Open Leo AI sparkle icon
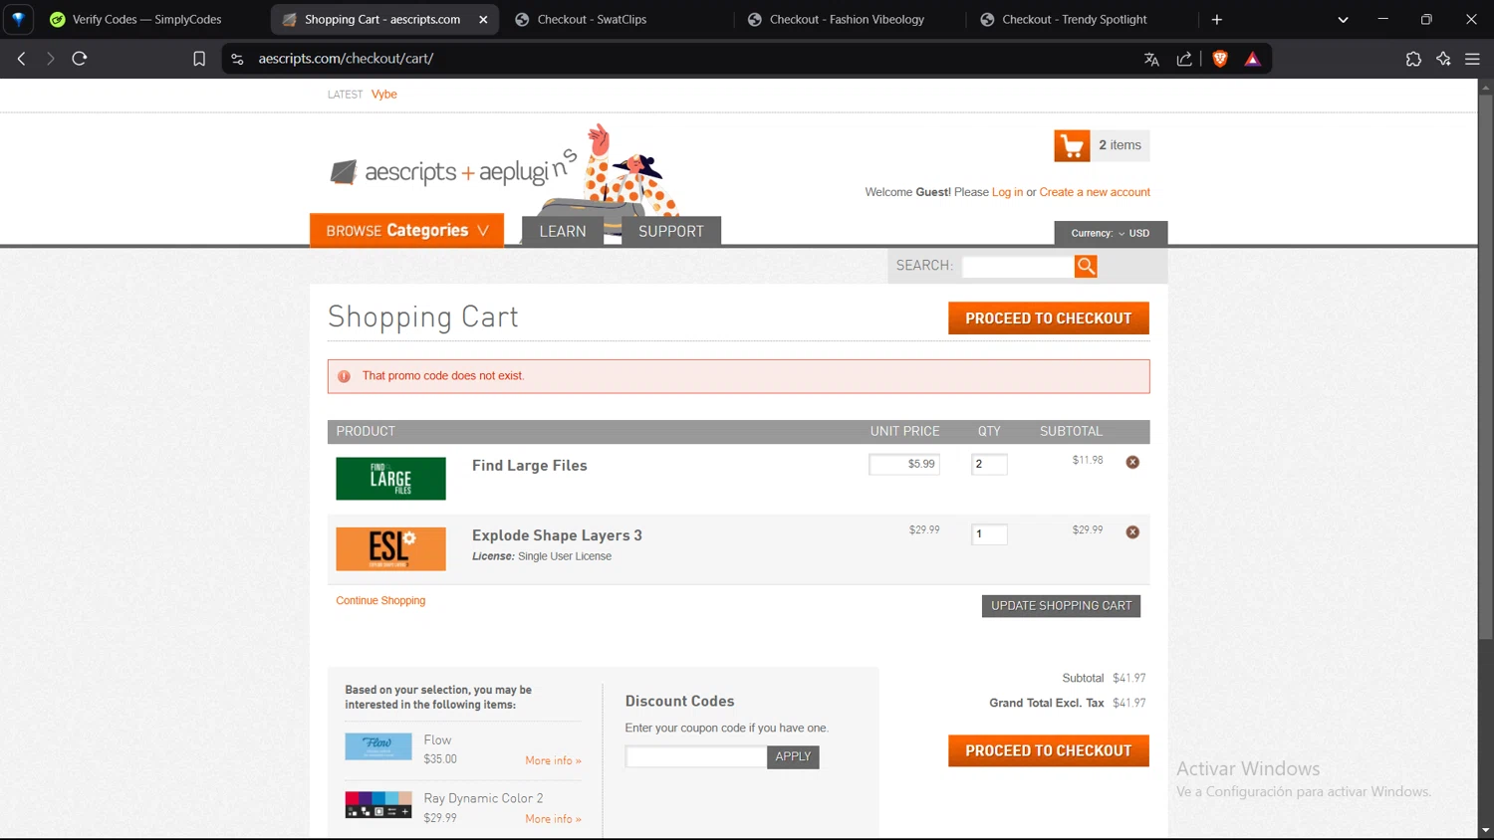This screenshot has height=840, width=1494. click(x=1443, y=59)
